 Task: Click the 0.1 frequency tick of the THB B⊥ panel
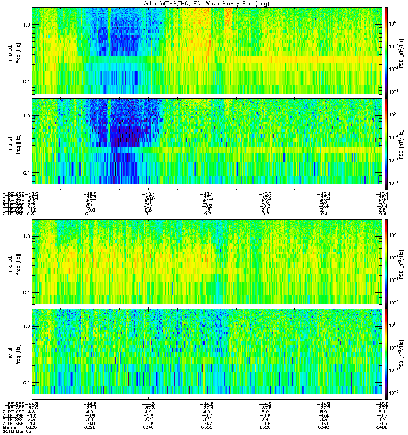tap(27, 82)
